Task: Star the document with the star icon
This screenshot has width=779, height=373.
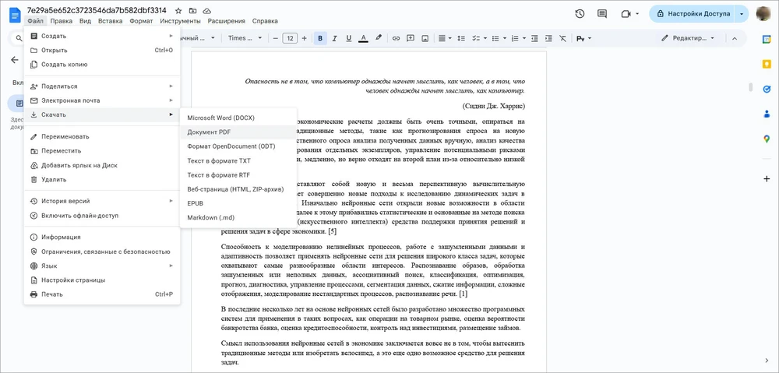Action: 178,11
